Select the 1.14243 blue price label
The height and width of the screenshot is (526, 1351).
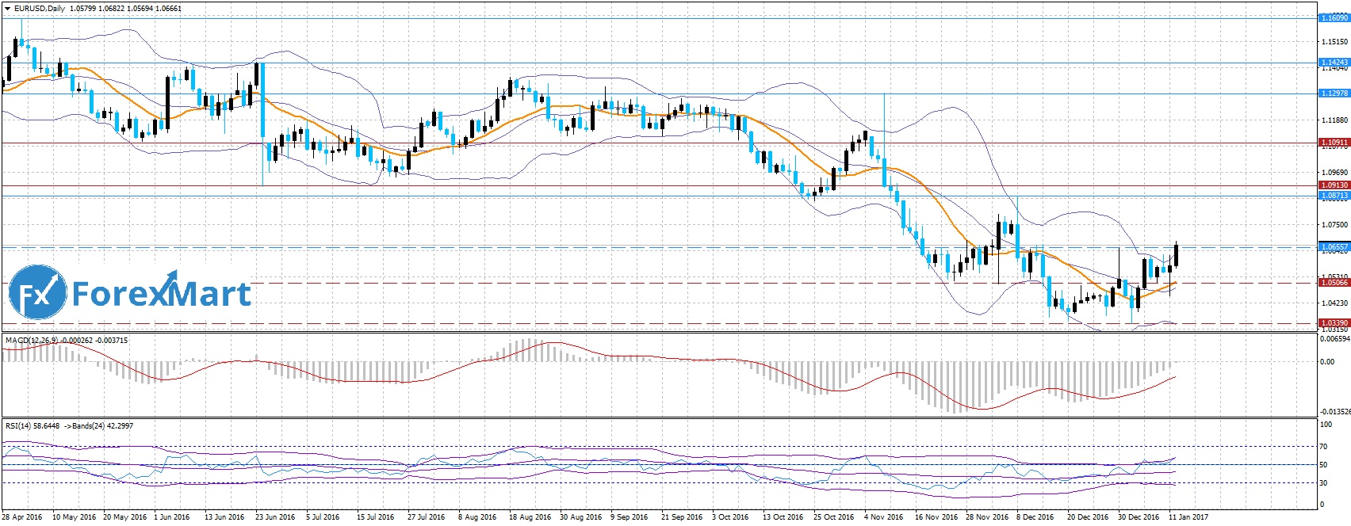point(1334,62)
